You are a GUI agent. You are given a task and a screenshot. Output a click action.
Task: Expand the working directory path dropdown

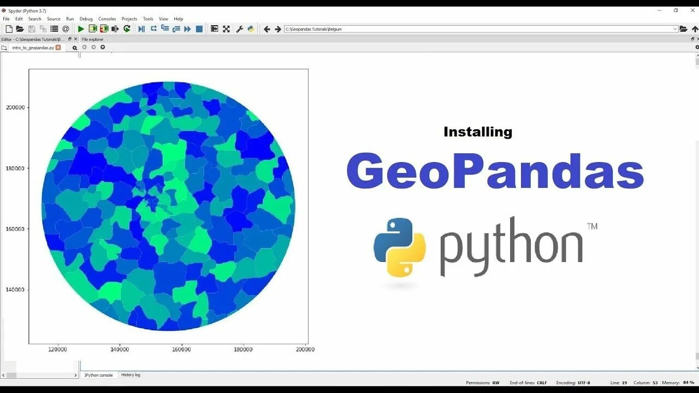[675, 29]
